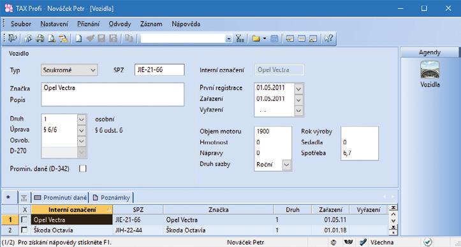Open the Soubor menu
This screenshot has height=247, width=461.
tap(21, 24)
